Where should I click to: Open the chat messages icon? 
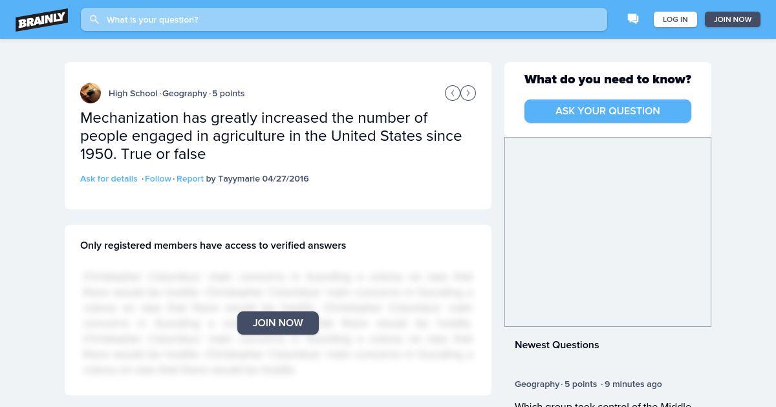[633, 19]
